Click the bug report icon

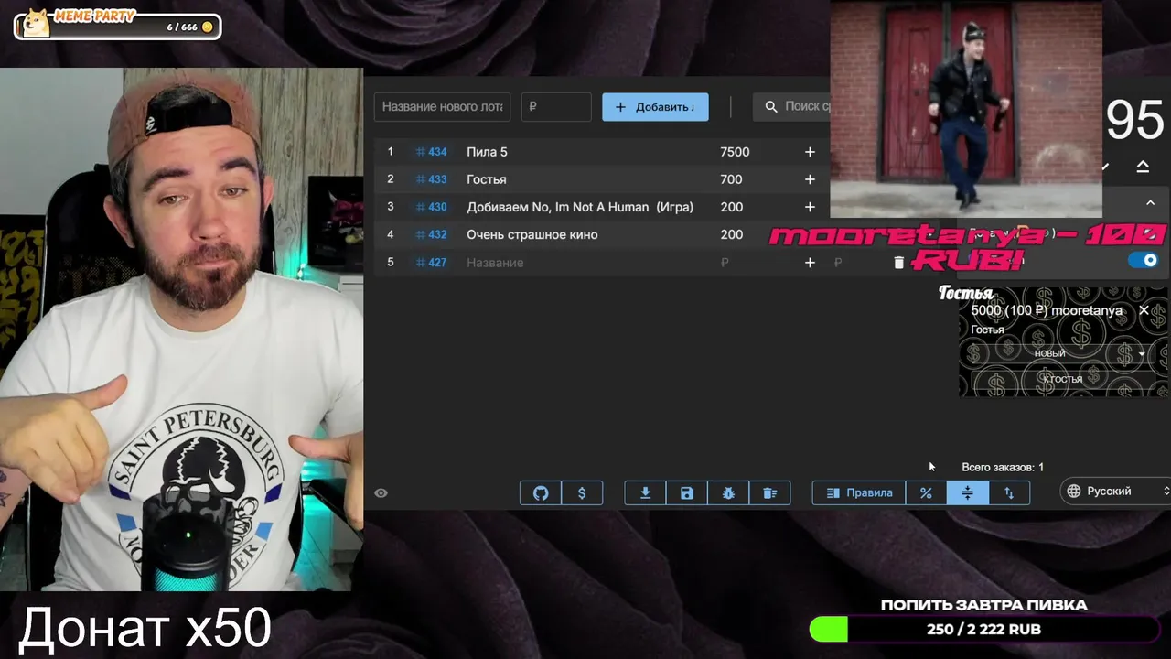coord(728,493)
